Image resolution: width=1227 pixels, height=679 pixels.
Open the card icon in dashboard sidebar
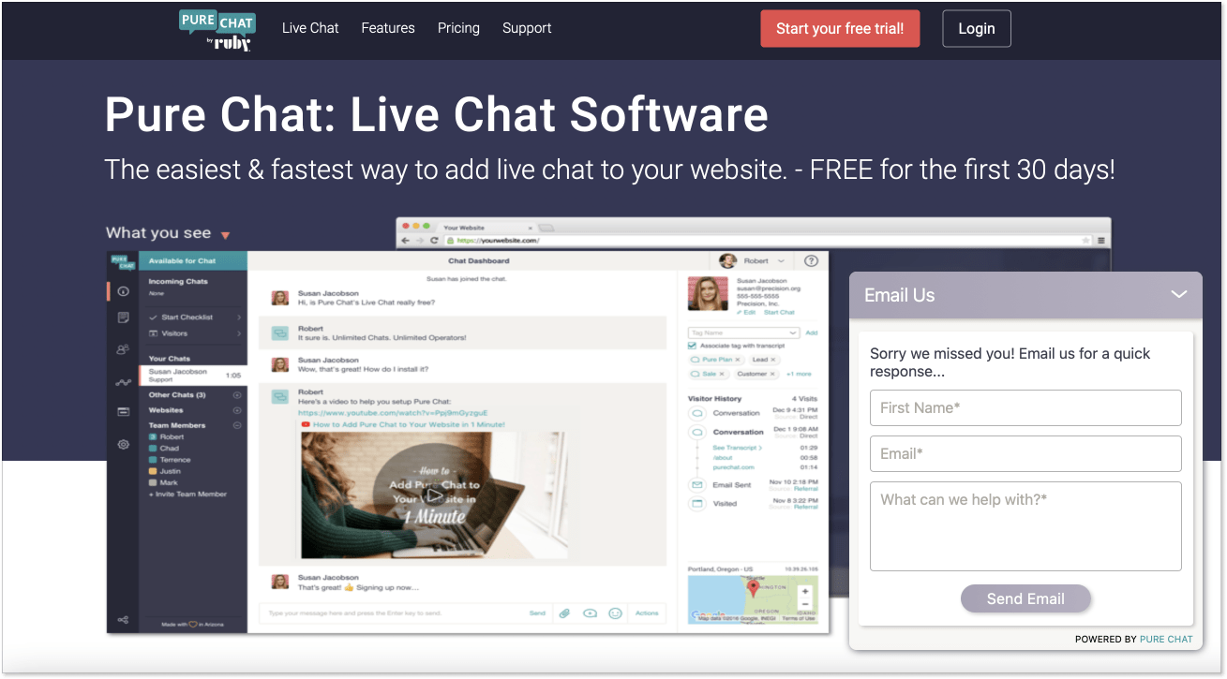[x=123, y=412]
